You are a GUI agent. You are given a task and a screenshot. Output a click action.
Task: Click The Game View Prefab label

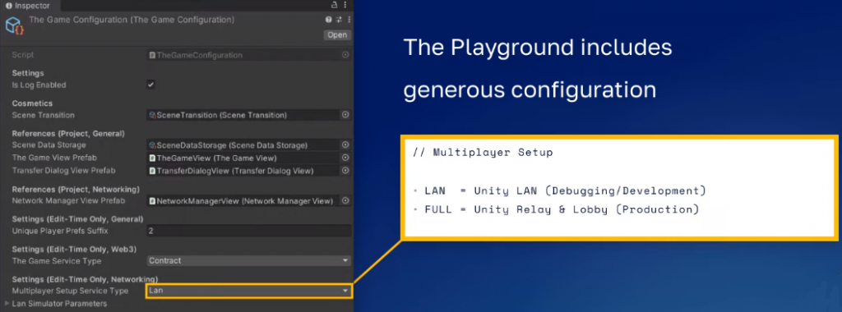point(54,158)
